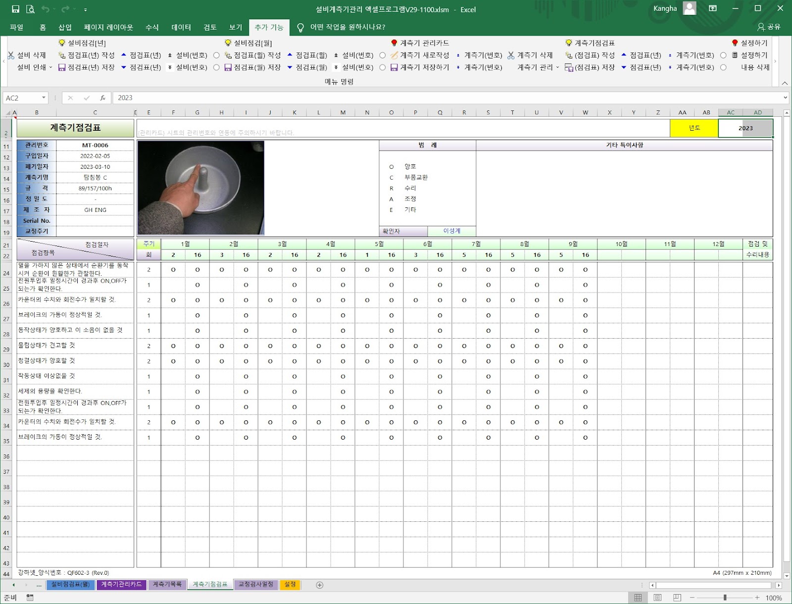Click the 설비점검[년] lightbulb icon

(62, 43)
